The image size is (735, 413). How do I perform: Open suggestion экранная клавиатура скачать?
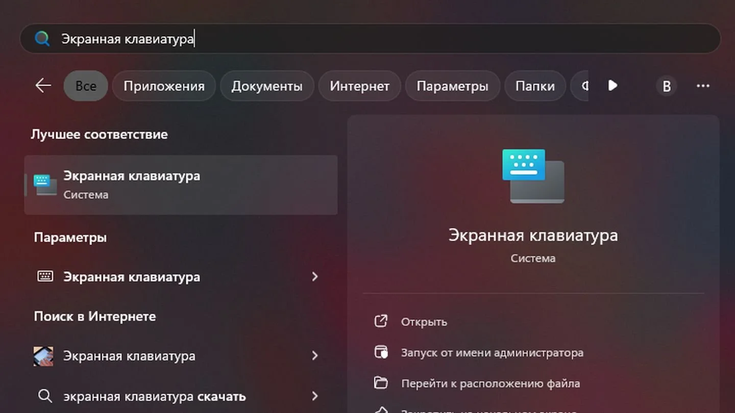[181, 396]
